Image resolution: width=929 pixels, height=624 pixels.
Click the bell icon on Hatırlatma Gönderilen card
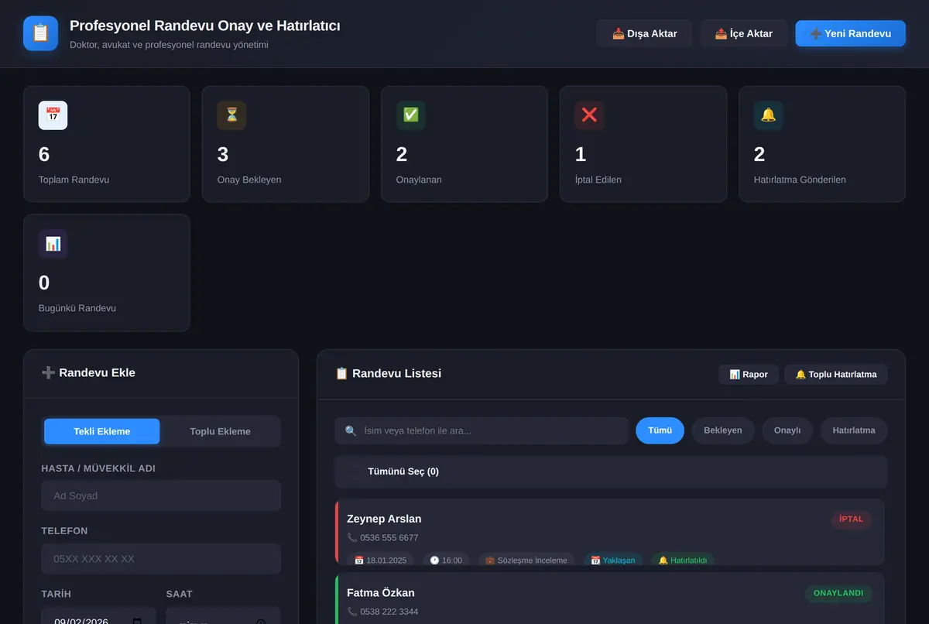(x=768, y=115)
